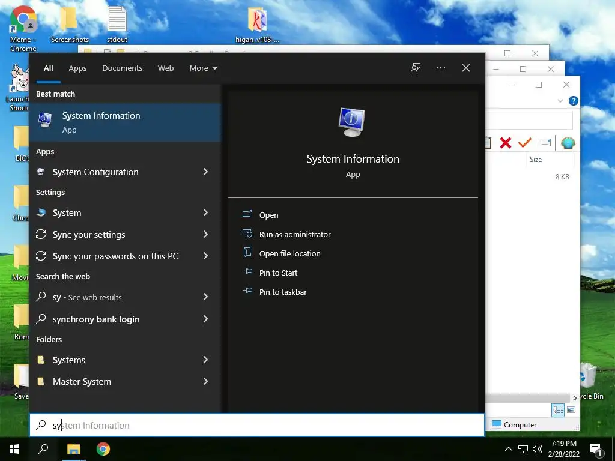Show hidden tray icons chevron
615x461 pixels.
pyautogui.click(x=508, y=449)
